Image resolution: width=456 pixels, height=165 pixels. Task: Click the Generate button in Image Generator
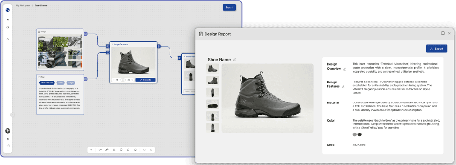(x=145, y=80)
